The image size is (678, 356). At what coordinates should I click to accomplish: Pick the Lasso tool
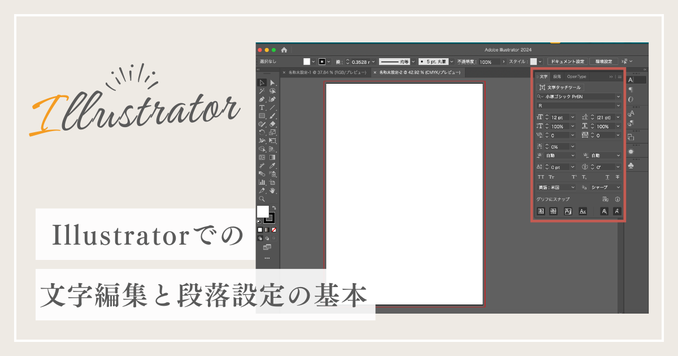(272, 91)
